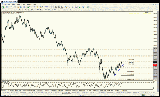The height and width of the screenshot is (97, 160).
Task: Open the Market Watch window icon
Action: click(12, 7)
